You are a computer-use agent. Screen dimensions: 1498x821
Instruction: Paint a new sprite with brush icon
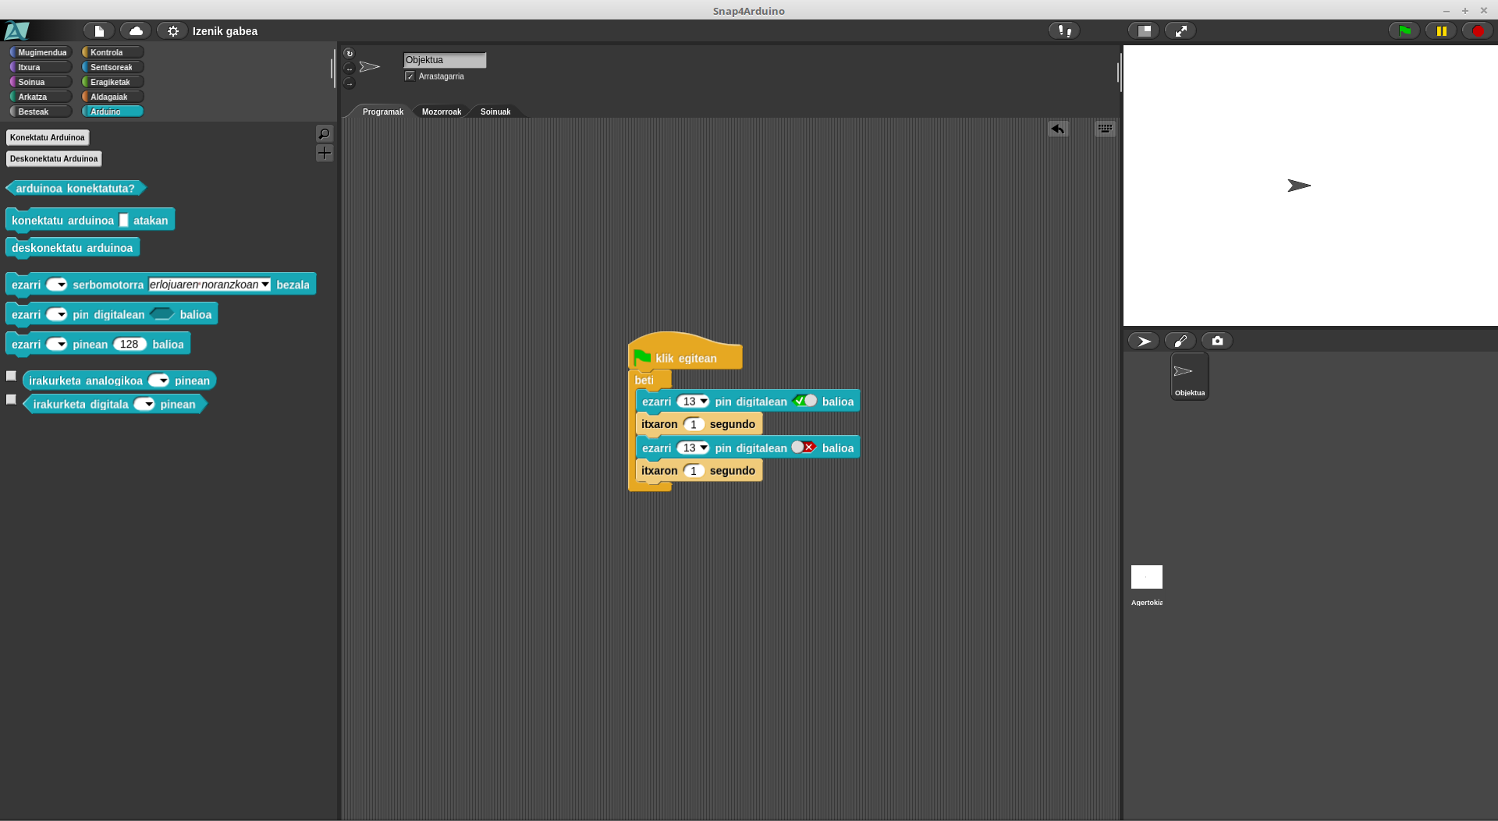click(1180, 341)
